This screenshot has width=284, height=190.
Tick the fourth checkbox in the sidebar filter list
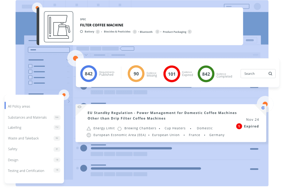click(x=30, y=83)
